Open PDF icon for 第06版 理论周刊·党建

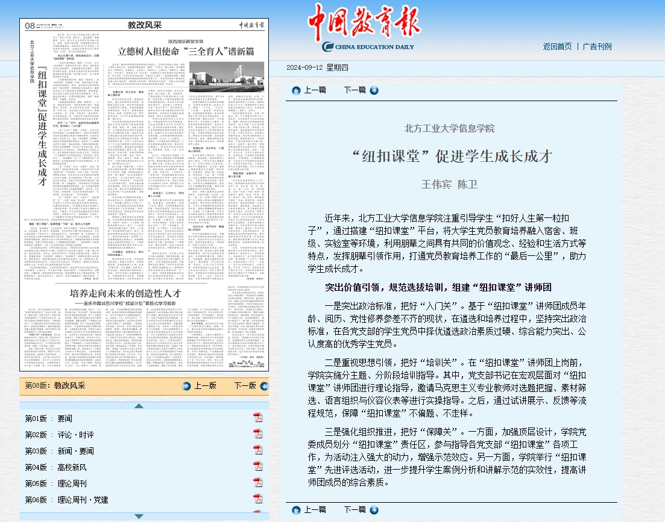[258, 499]
